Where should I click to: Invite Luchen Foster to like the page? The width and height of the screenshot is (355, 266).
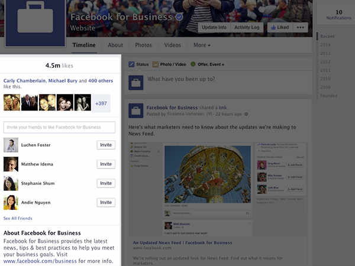(106, 145)
